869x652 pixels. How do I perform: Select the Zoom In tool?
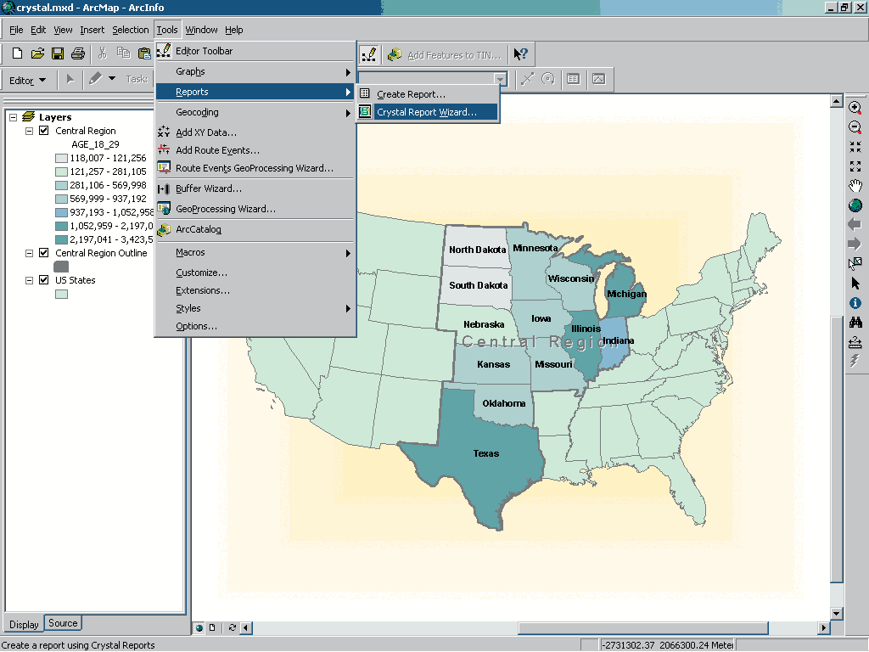855,108
